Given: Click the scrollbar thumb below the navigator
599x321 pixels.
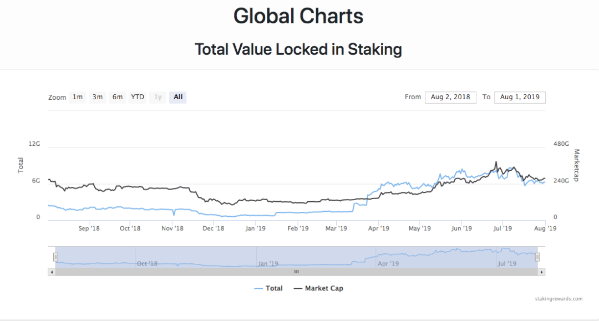Looking at the screenshot, I should click(x=296, y=272).
